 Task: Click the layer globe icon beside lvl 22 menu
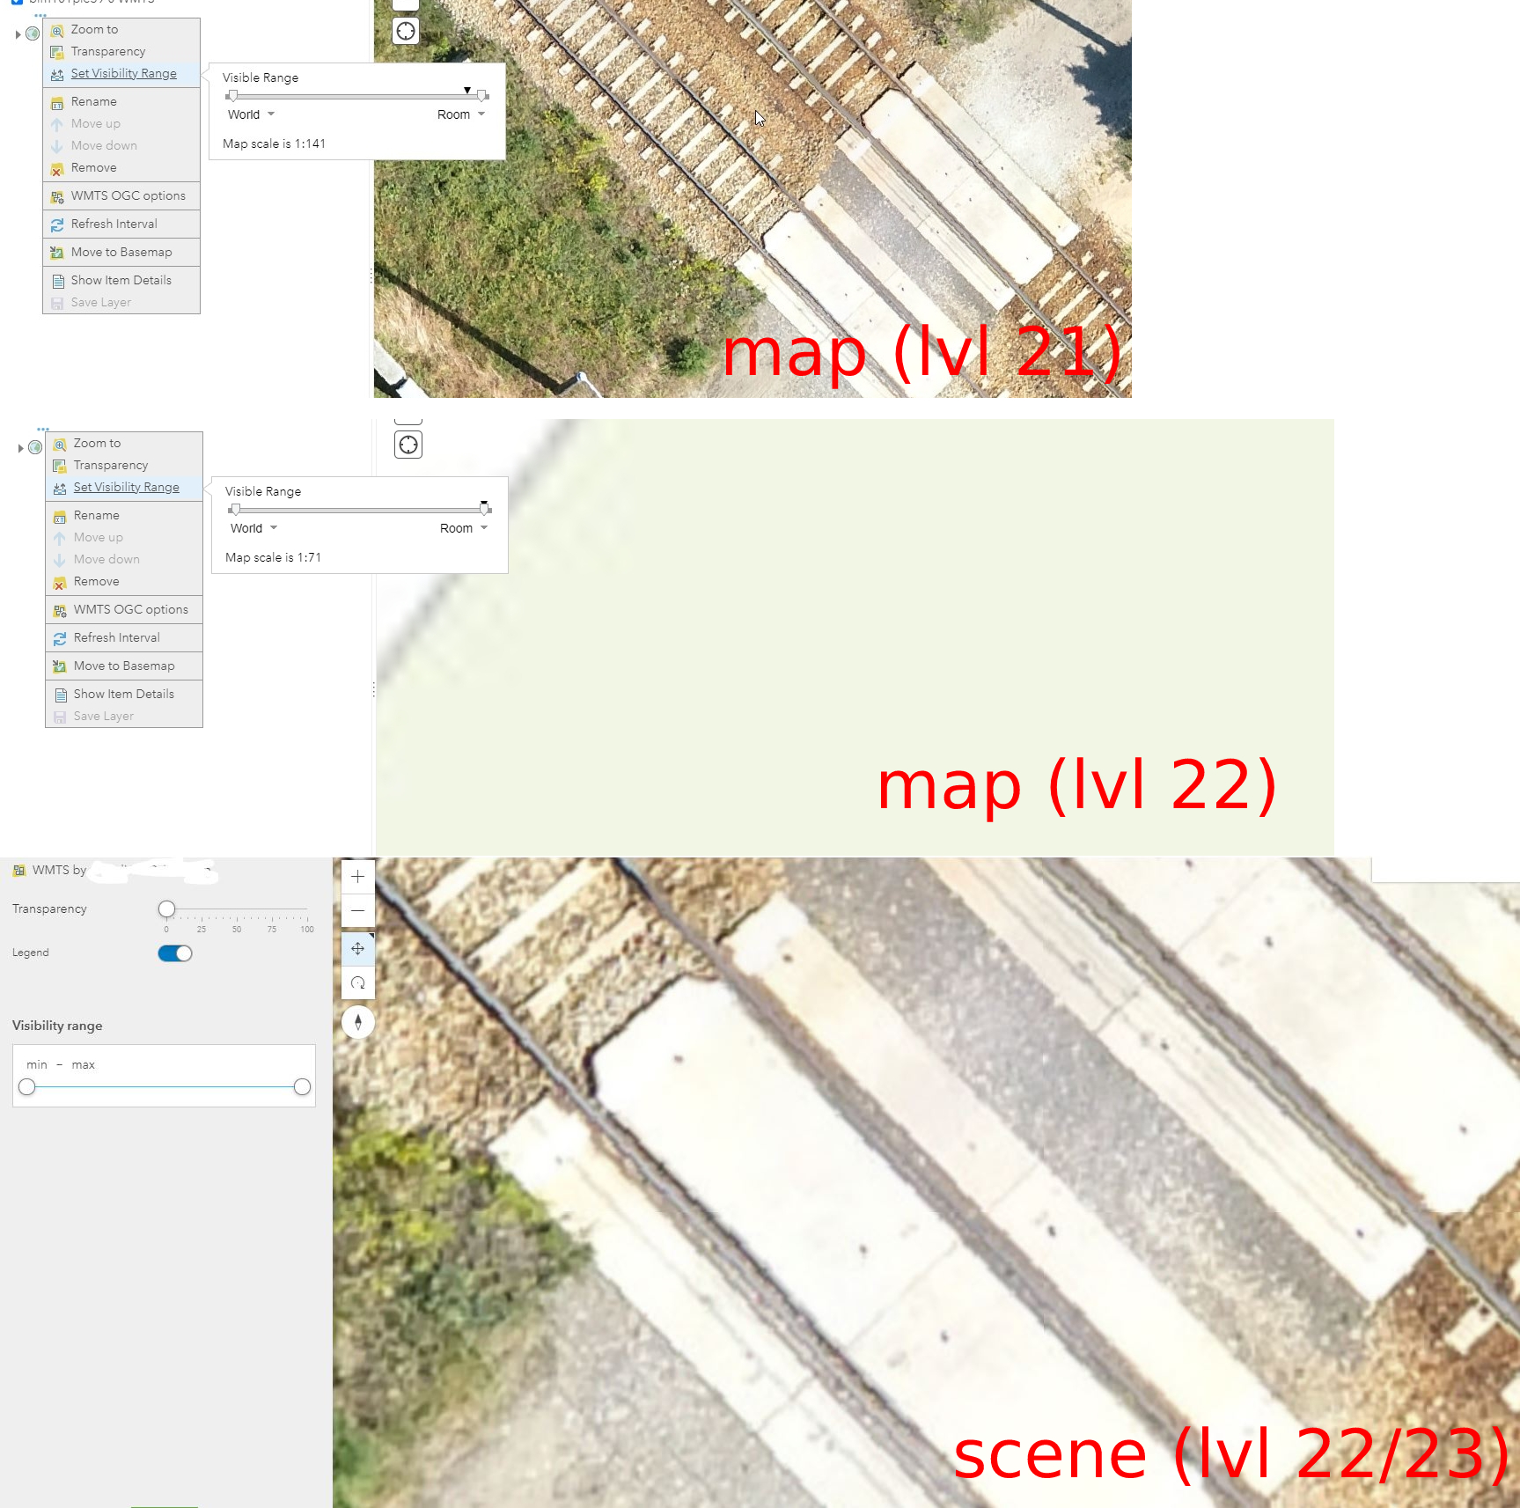coord(35,447)
